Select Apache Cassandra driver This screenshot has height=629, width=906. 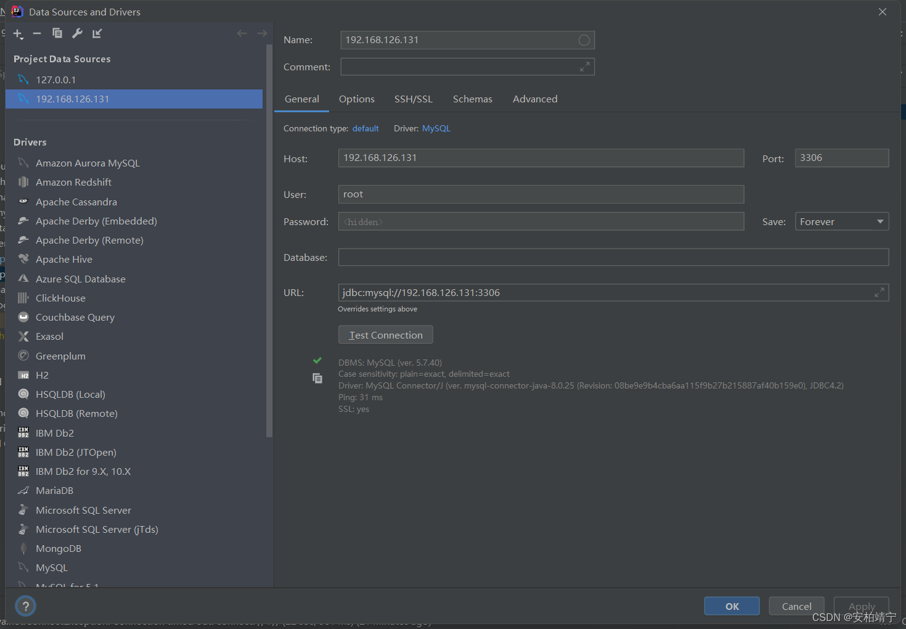(134, 202)
